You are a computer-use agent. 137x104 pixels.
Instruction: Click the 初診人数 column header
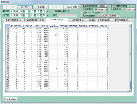tap(21, 26)
